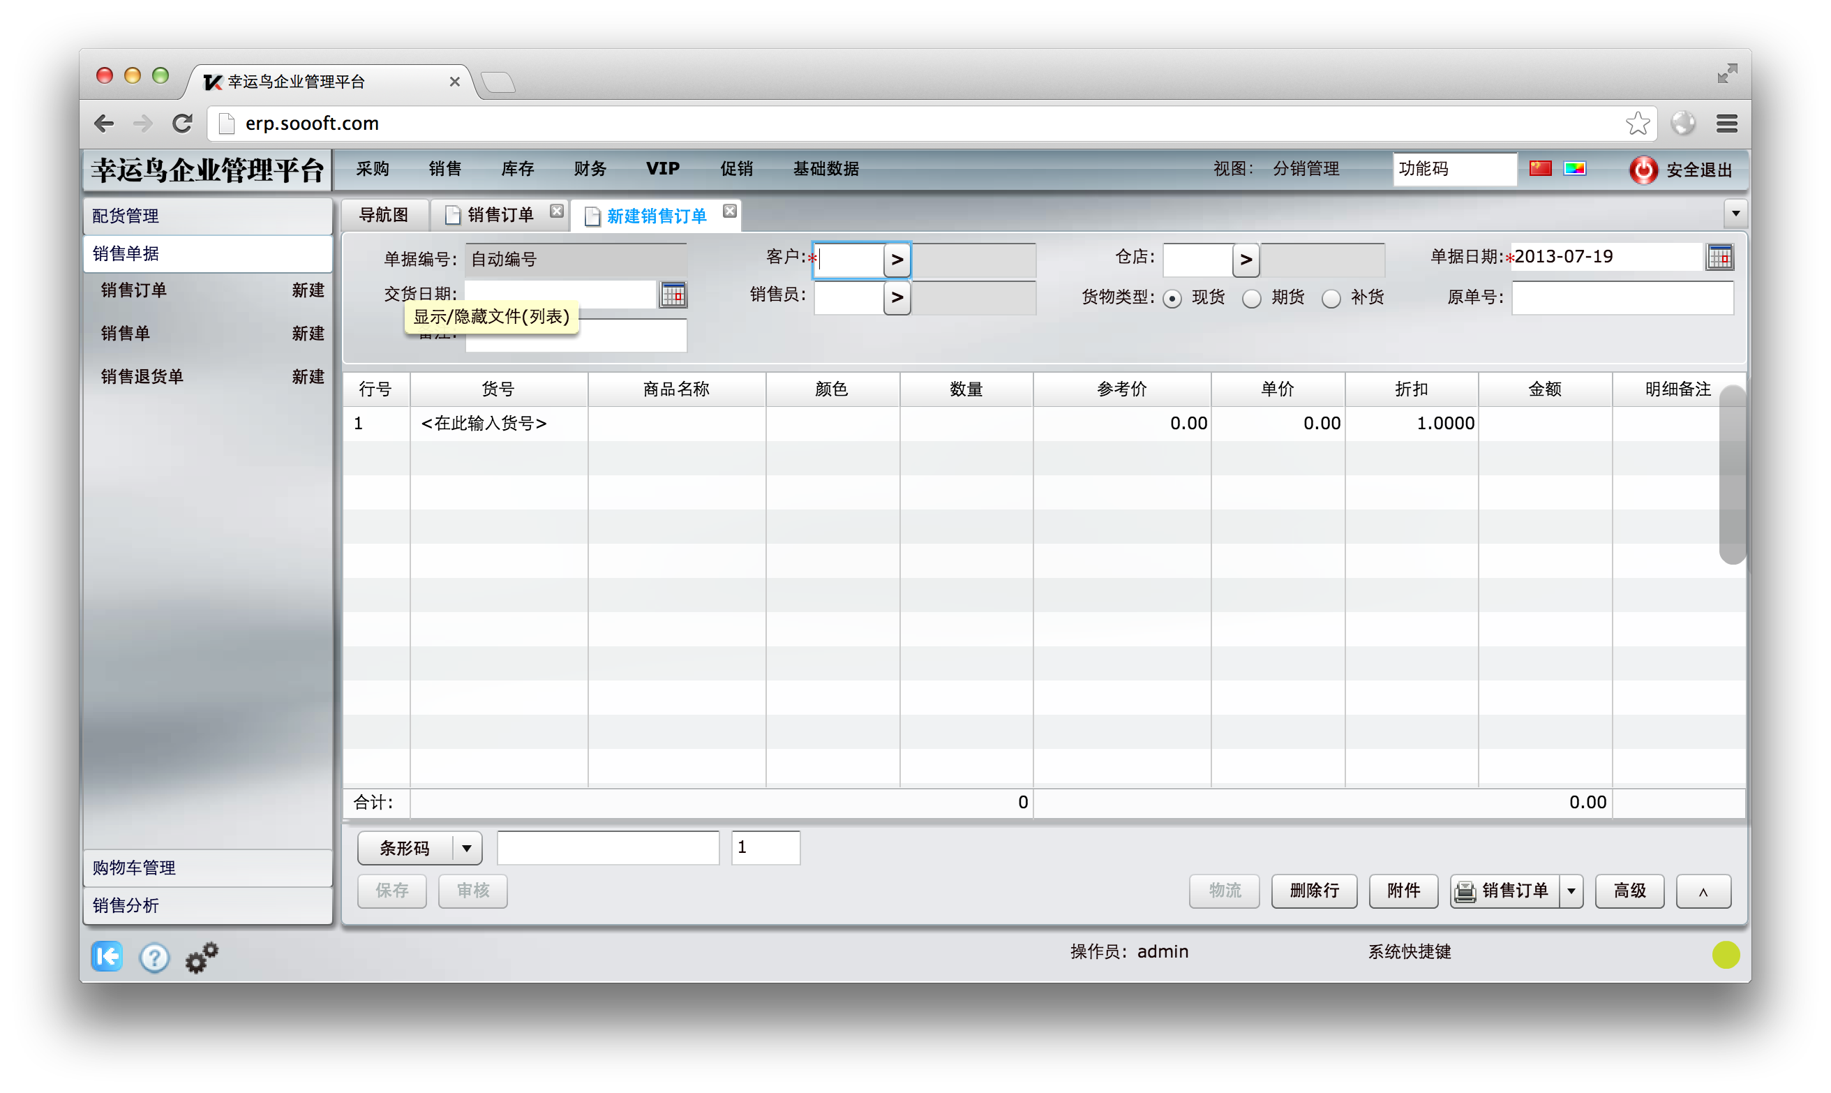
Task: Expand 购物车管理 sidebar section
Action: (x=208, y=868)
